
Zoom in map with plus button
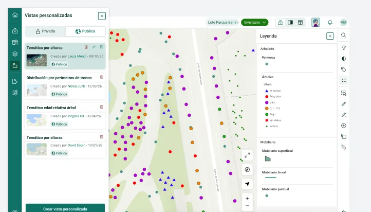pyautogui.click(x=247, y=199)
